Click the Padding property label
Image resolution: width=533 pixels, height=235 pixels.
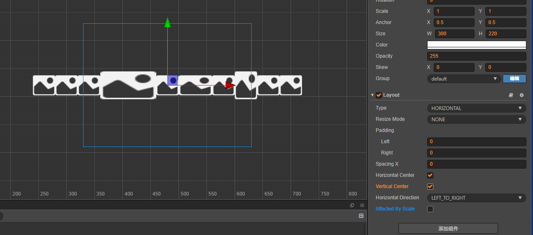point(385,130)
